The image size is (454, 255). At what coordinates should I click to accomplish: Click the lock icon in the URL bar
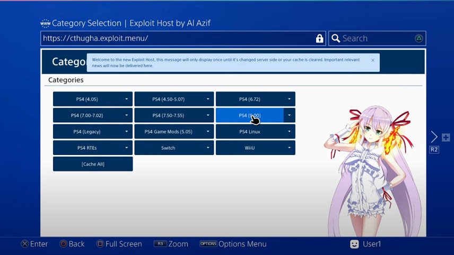click(x=319, y=38)
